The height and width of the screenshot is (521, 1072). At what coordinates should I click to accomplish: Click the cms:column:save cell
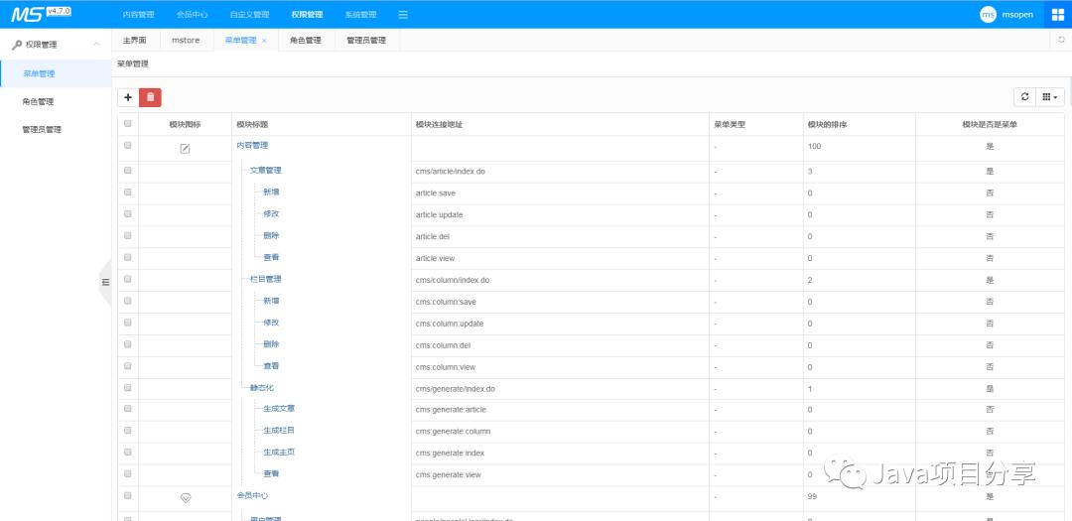pyautogui.click(x=446, y=303)
